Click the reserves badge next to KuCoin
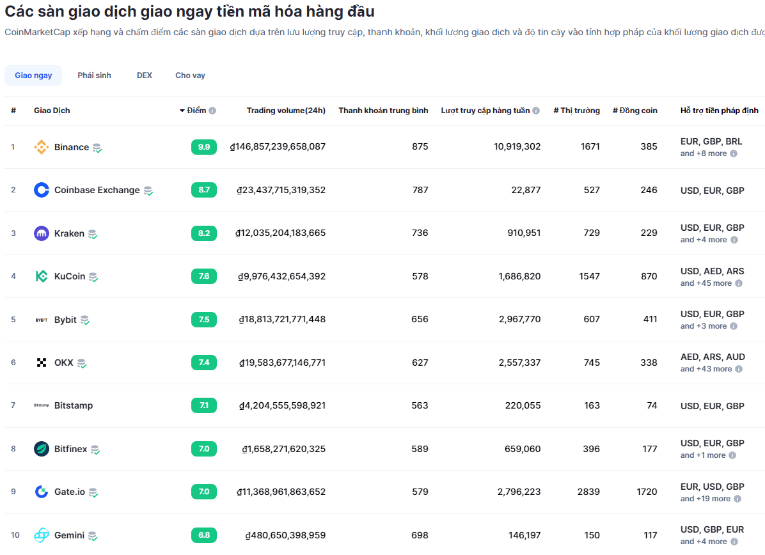Viewport: 765px width, 555px height. (93, 277)
